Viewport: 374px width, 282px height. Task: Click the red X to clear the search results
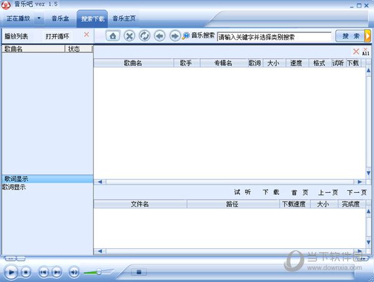356,51
